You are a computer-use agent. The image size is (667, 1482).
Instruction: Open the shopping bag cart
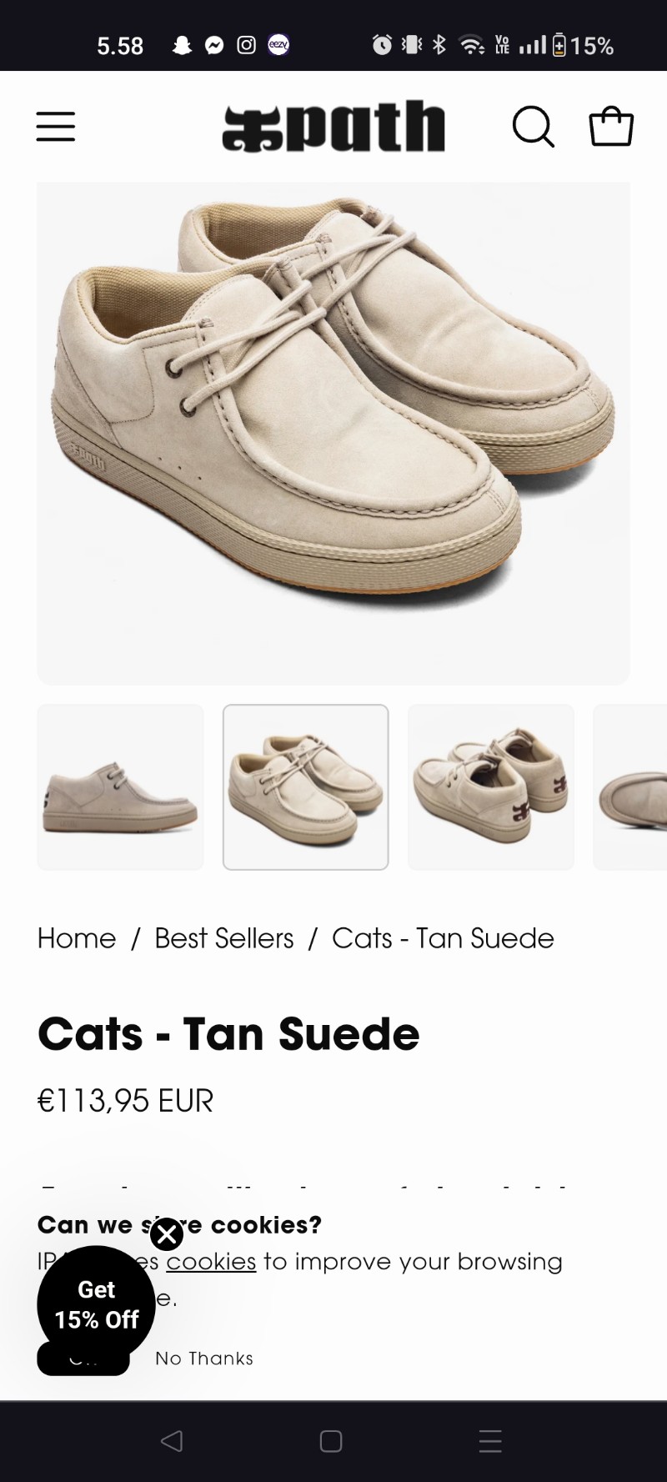[611, 127]
